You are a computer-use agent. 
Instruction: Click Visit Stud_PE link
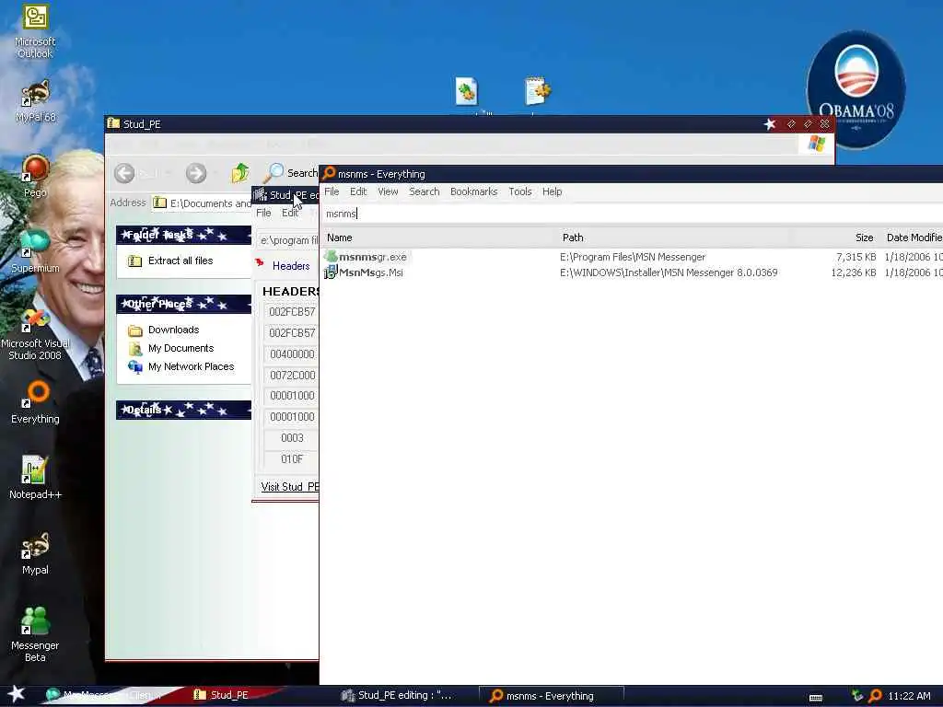pyautogui.click(x=290, y=486)
